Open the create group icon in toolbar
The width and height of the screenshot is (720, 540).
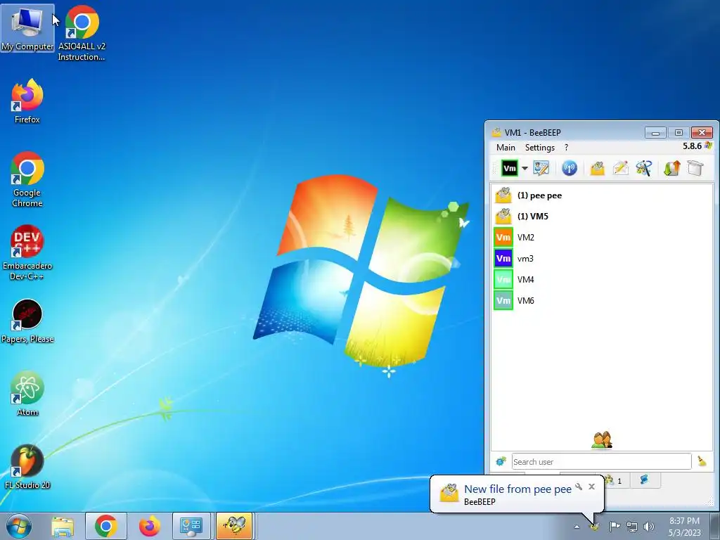point(644,168)
